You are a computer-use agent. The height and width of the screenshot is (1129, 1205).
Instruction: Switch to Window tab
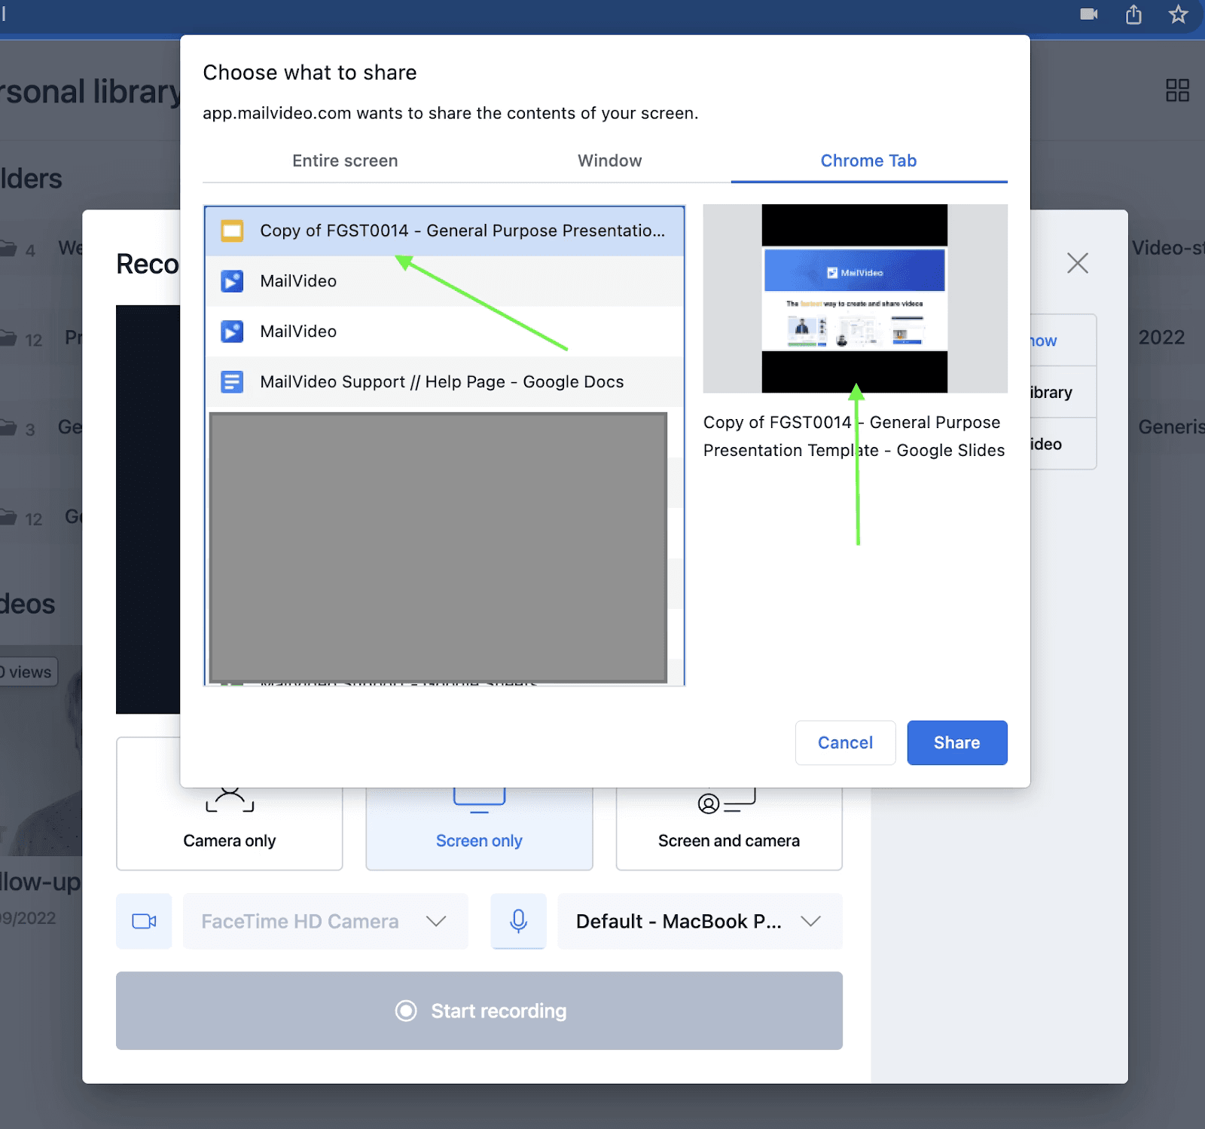pos(609,161)
